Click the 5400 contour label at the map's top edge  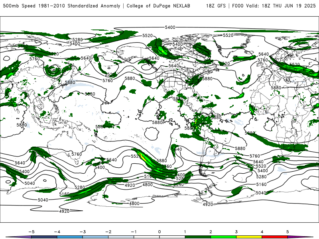point(170,27)
